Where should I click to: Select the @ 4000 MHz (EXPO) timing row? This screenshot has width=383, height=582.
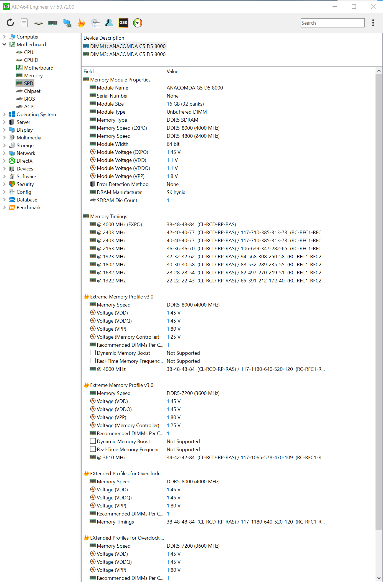(204, 224)
